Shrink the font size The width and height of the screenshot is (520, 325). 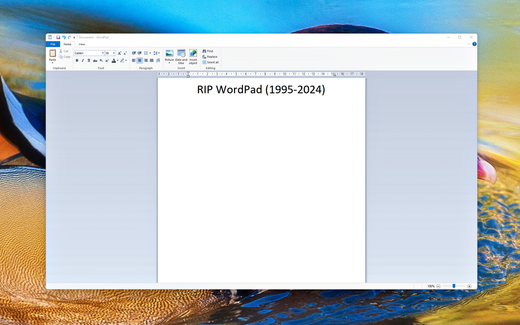[x=125, y=53]
